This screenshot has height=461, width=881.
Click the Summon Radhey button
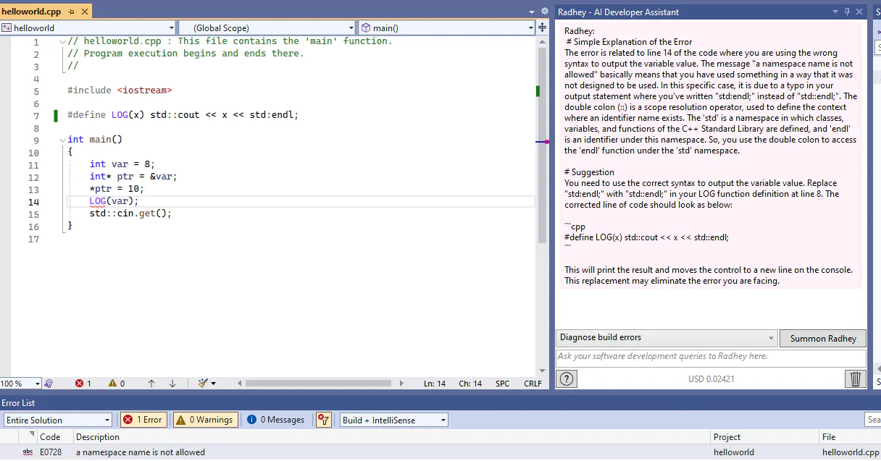[823, 338]
